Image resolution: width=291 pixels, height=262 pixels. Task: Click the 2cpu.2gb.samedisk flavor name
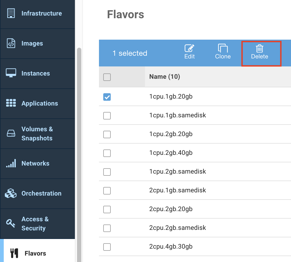click(178, 228)
